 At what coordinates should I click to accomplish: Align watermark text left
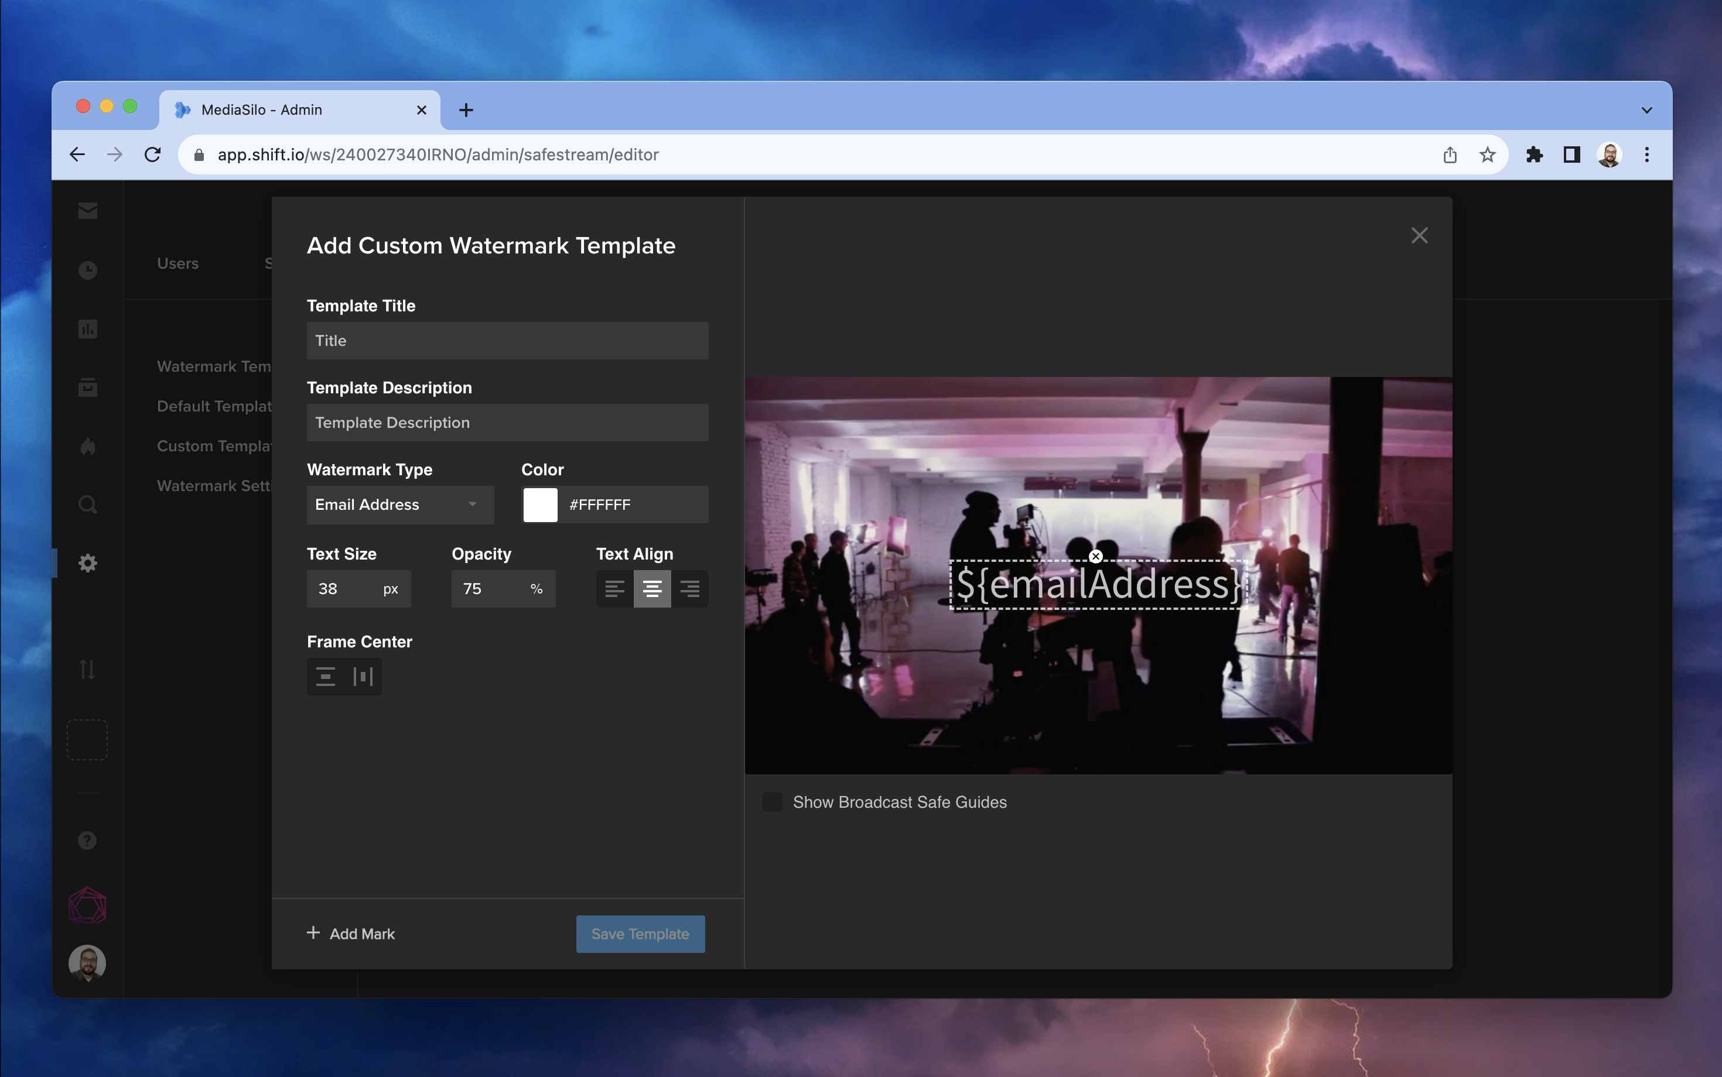(615, 589)
